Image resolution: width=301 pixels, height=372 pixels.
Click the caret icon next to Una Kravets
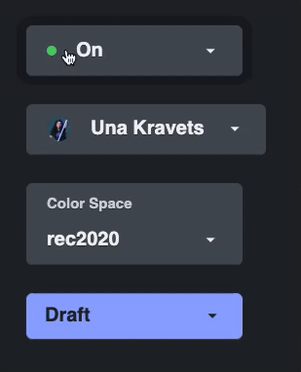click(235, 129)
